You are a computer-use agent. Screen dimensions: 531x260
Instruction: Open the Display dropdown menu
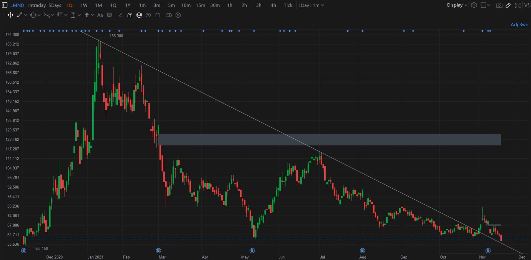(x=457, y=5)
